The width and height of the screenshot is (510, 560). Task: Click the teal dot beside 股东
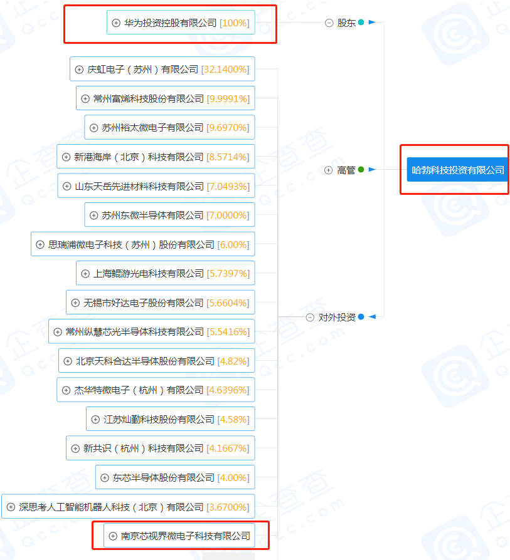[361, 22]
